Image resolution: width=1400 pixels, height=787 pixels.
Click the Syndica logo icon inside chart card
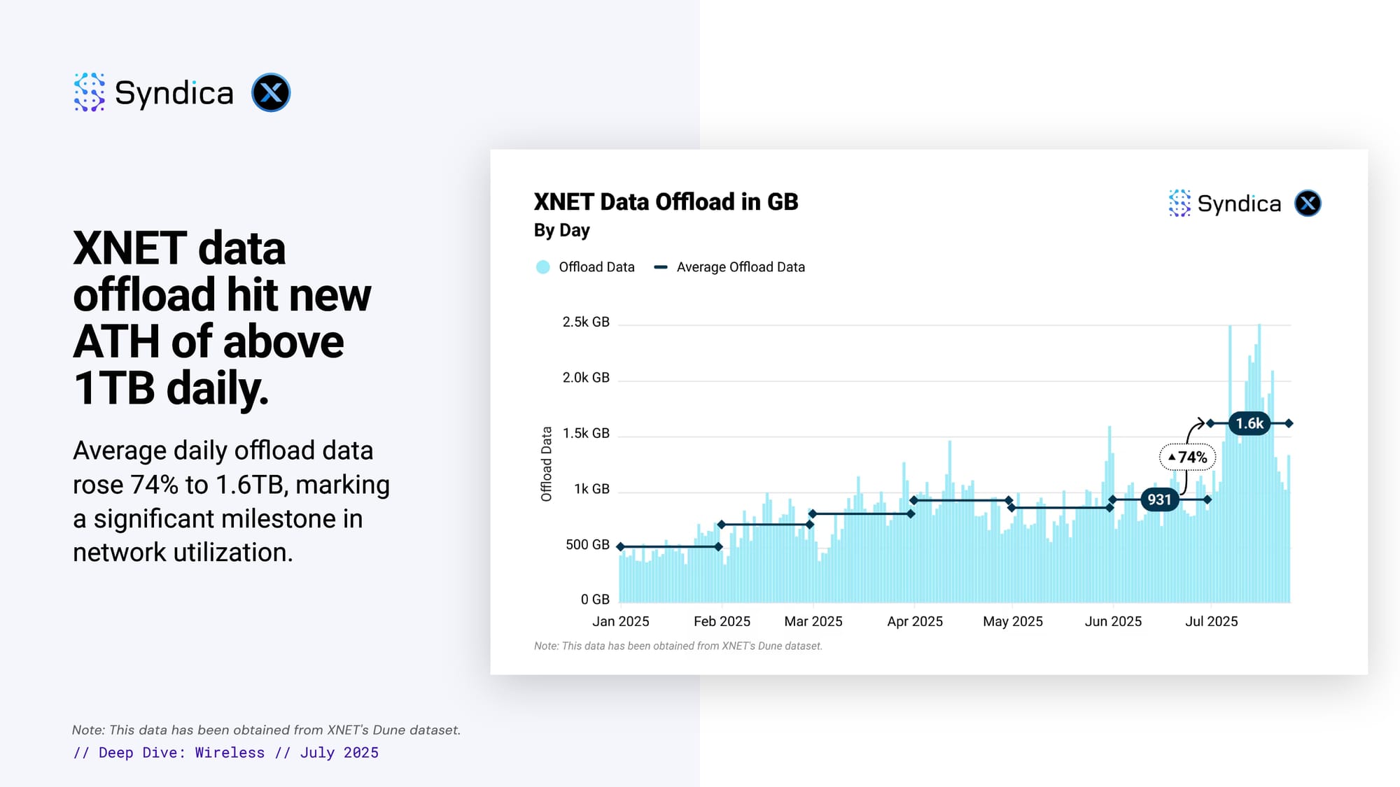(x=1179, y=204)
